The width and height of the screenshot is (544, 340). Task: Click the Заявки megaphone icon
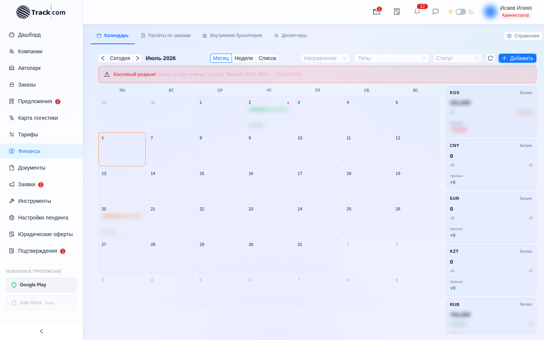[x=12, y=184]
